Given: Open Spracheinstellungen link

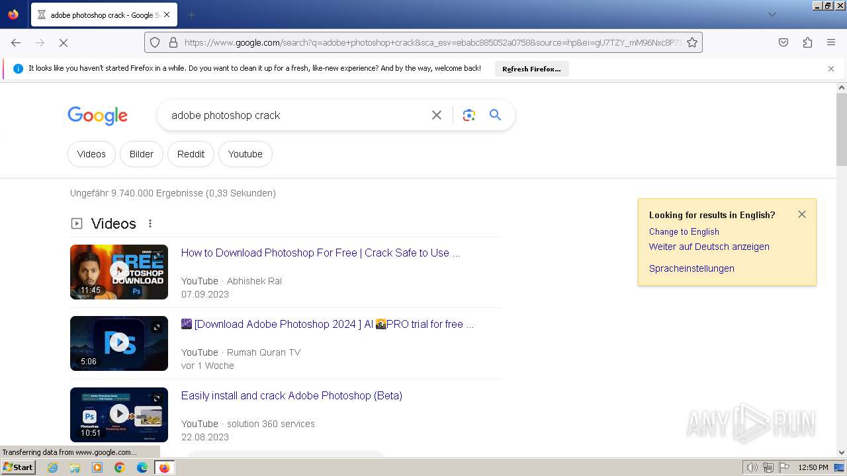Looking at the screenshot, I should coord(691,268).
